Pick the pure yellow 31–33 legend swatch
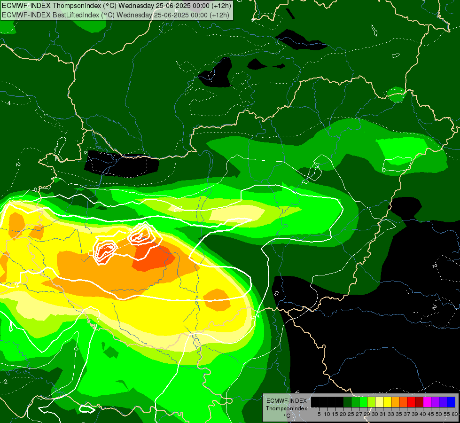The height and width of the screenshot is (423, 460). 387,402
